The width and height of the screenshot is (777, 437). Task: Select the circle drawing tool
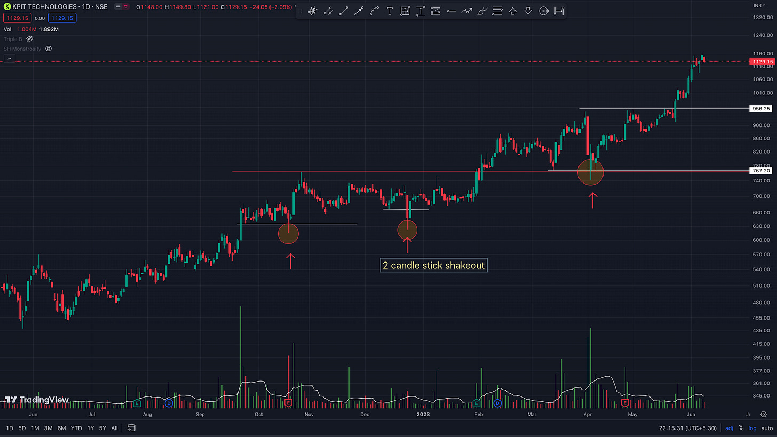tap(543, 11)
